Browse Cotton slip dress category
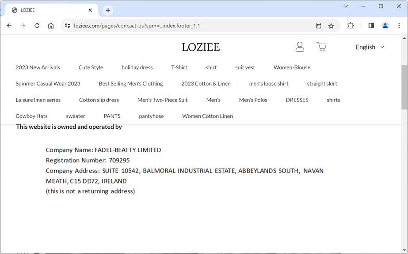 pyautogui.click(x=99, y=100)
